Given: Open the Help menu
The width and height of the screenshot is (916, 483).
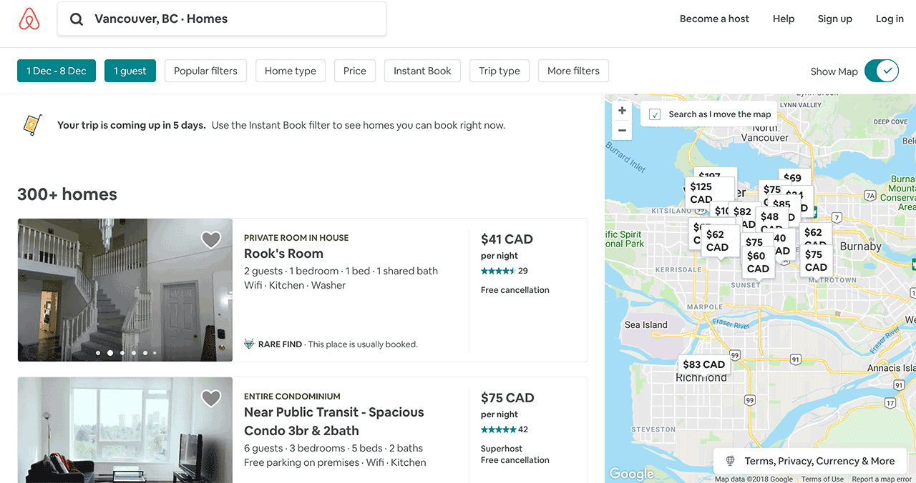Looking at the screenshot, I should [x=783, y=19].
